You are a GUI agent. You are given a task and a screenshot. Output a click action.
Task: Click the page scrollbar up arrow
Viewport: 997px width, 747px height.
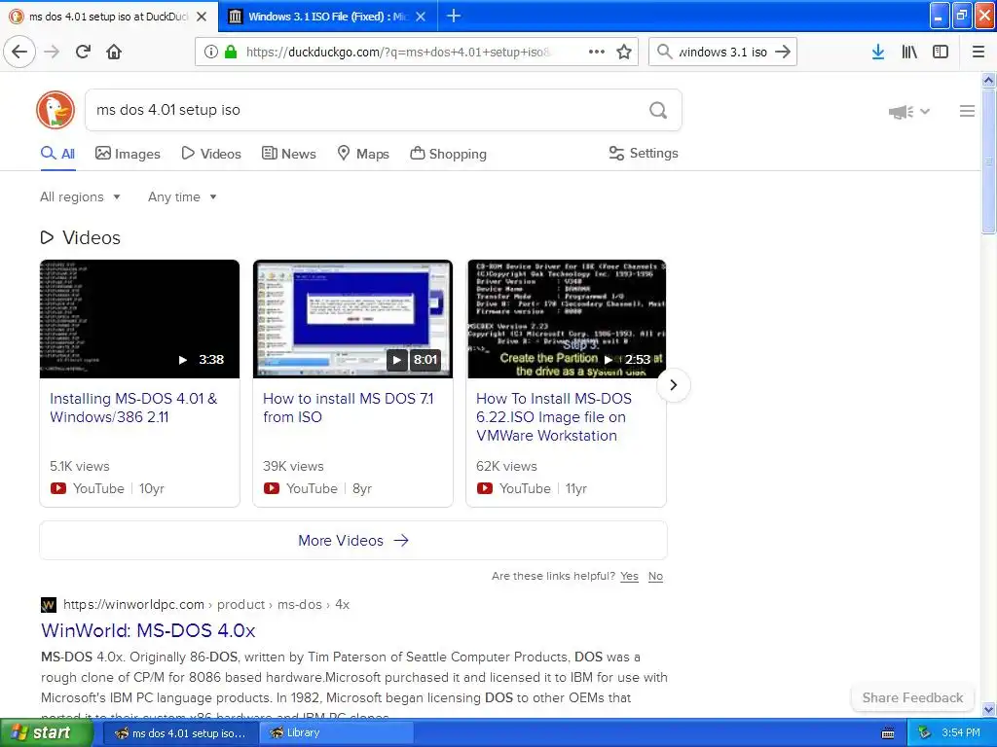click(988, 80)
